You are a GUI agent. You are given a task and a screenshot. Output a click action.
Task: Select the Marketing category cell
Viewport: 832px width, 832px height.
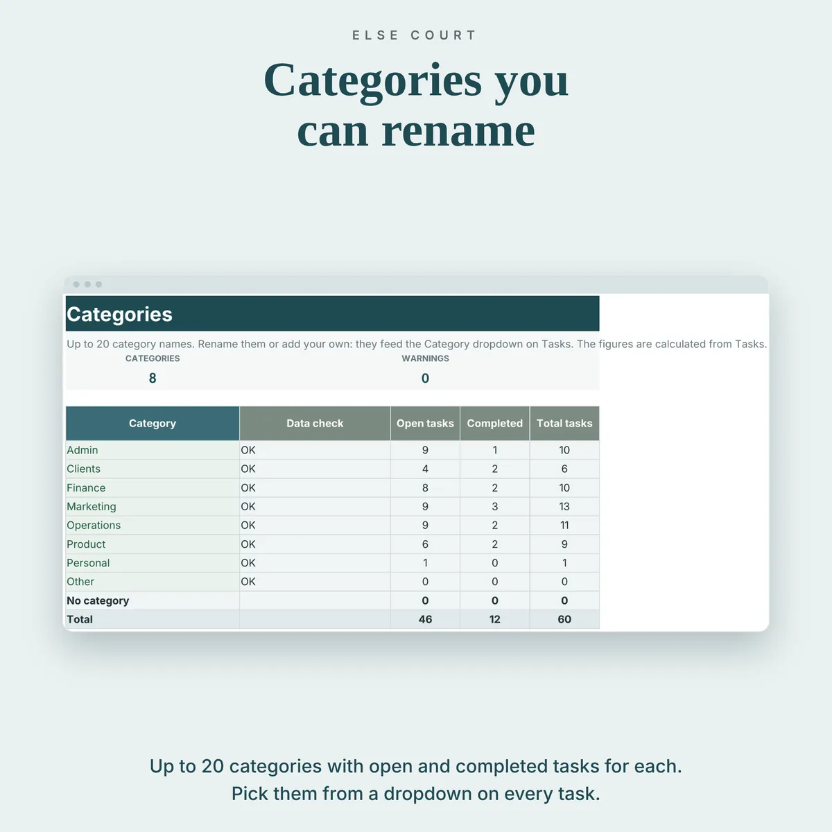(x=153, y=507)
